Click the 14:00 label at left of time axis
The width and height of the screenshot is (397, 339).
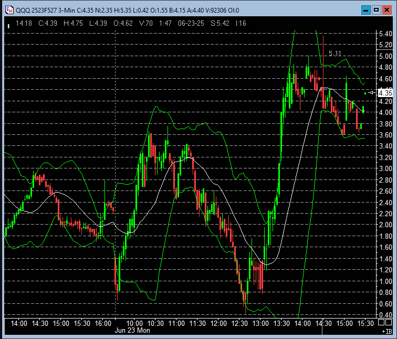[19, 323]
